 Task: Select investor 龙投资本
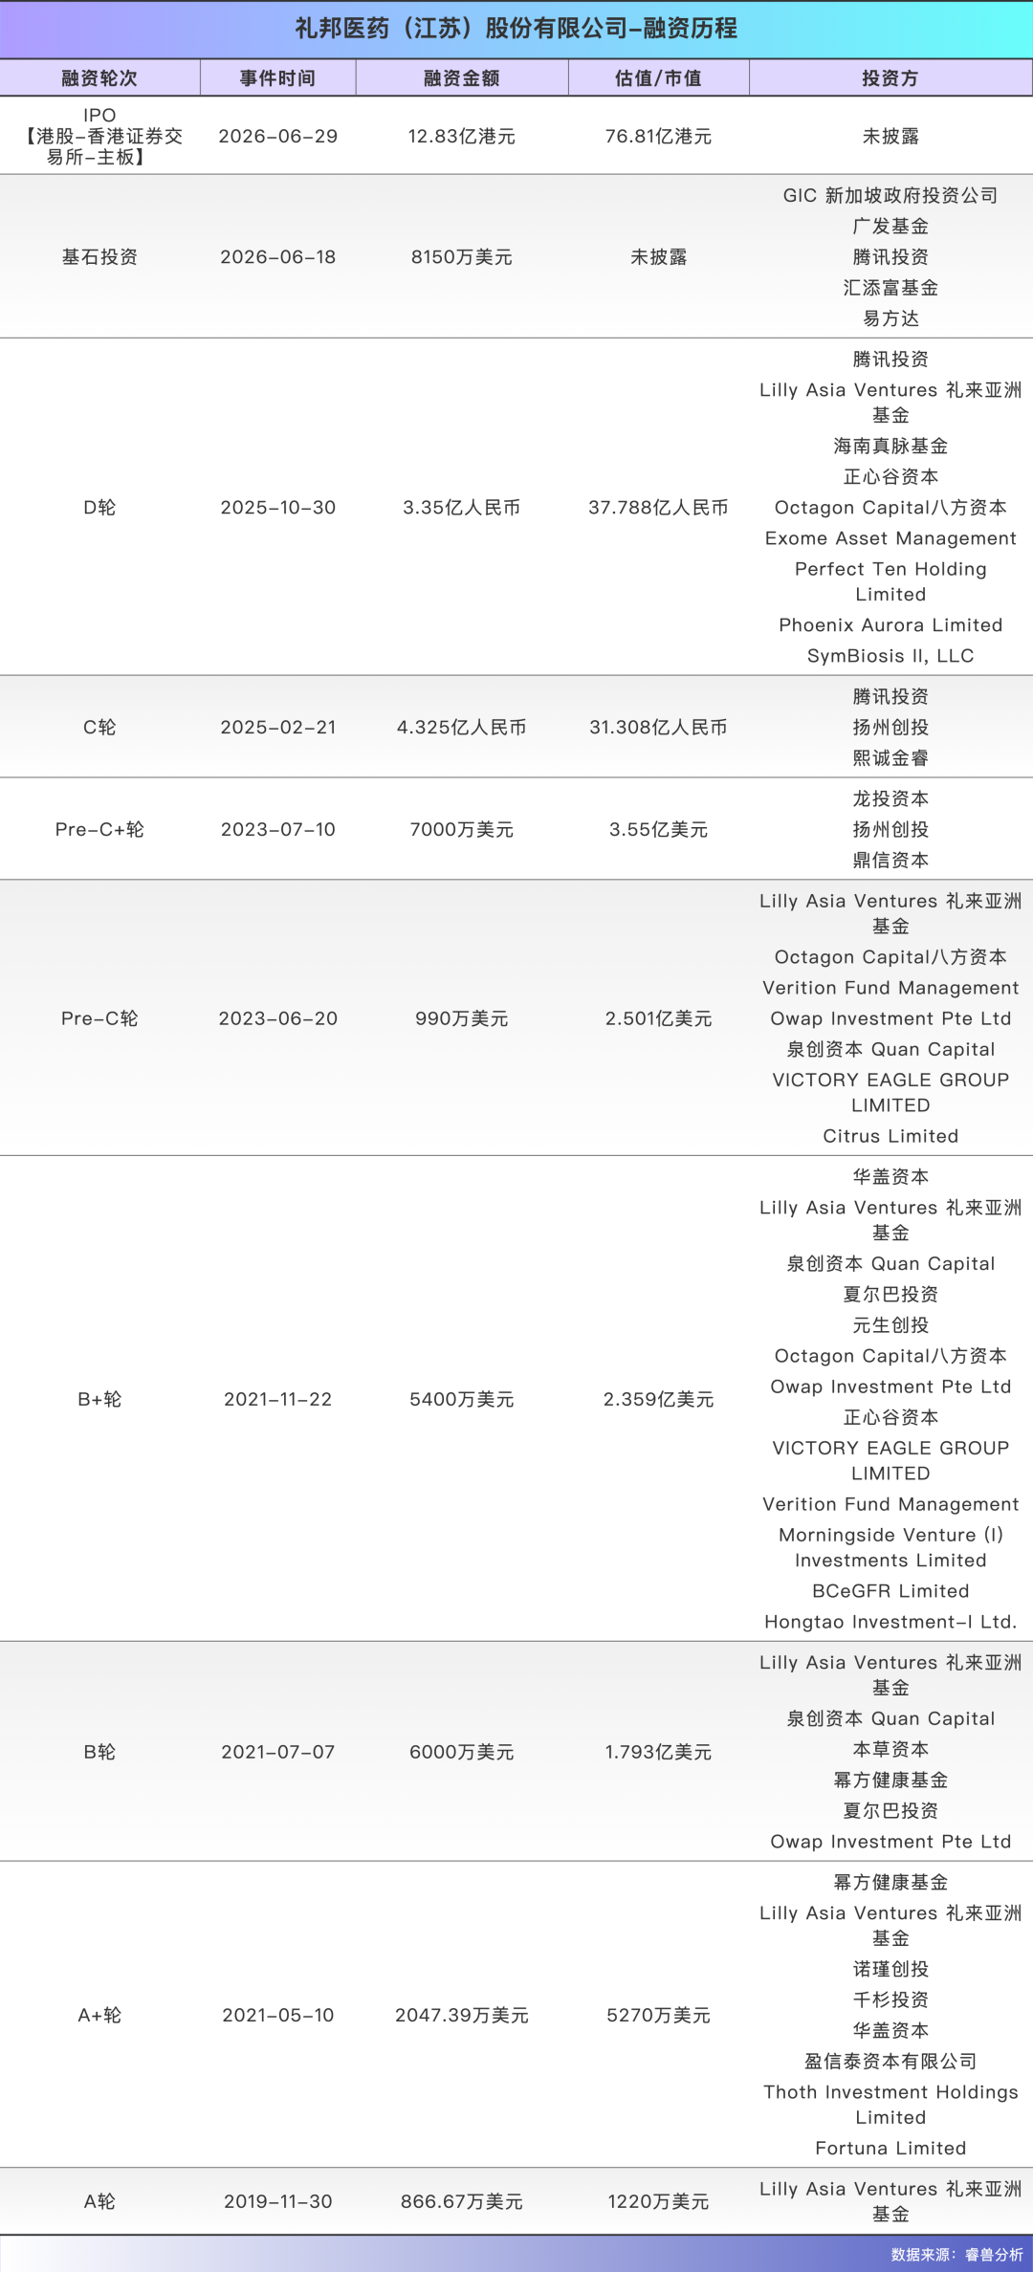[890, 799]
